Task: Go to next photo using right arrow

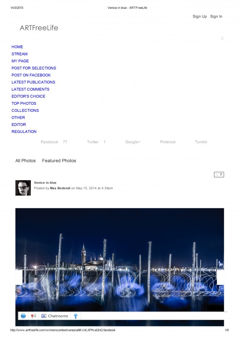Action: (220, 277)
